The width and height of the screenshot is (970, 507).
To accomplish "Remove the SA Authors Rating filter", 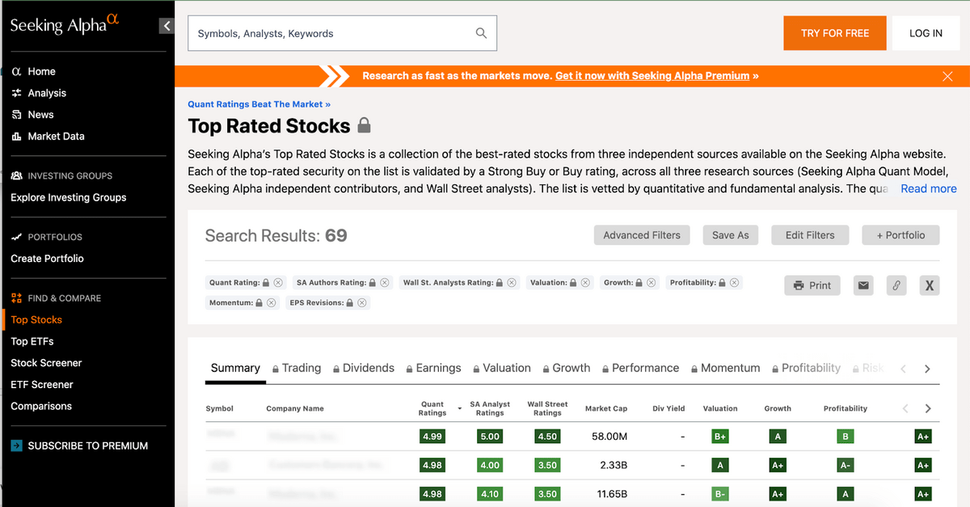I will (385, 283).
